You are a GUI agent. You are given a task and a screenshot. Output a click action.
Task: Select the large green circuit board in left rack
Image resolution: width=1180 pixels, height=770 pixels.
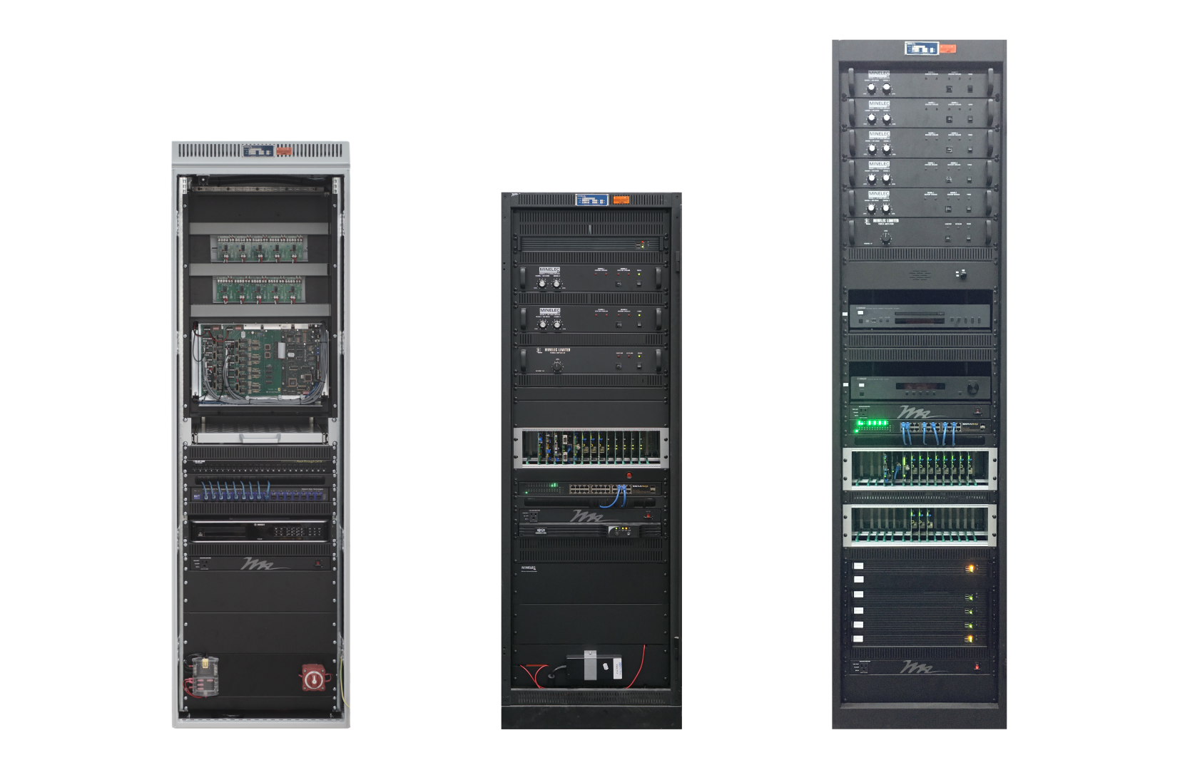pos(260,360)
